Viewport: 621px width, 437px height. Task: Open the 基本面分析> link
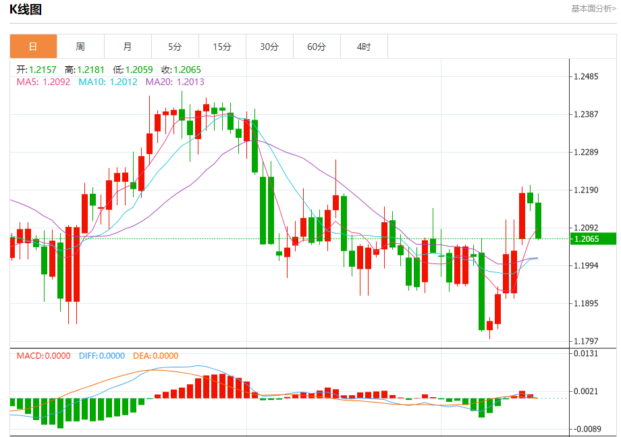[x=593, y=9]
